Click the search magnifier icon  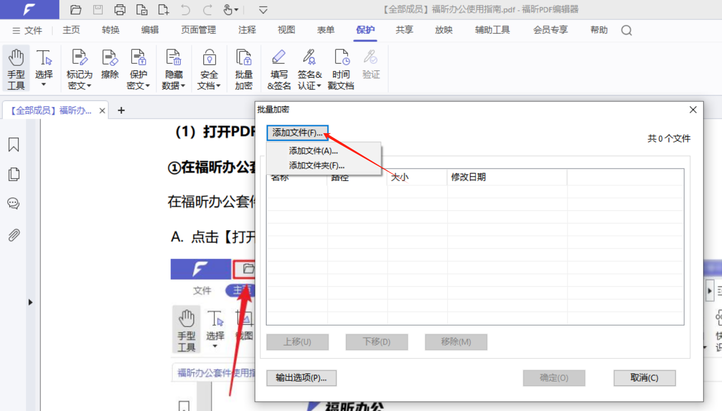626,31
